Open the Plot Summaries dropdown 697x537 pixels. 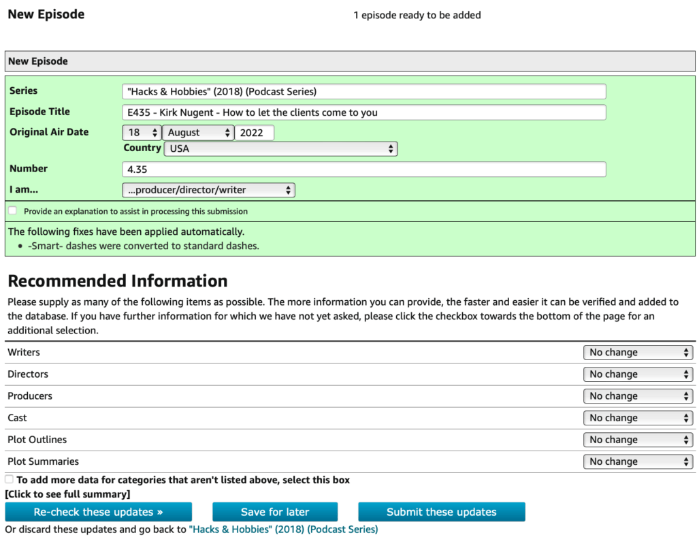(x=638, y=461)
